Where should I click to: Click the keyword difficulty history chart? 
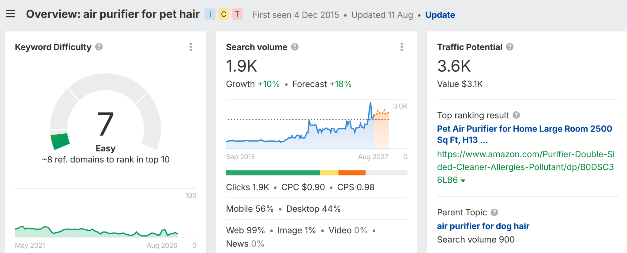tap(96, 231)
